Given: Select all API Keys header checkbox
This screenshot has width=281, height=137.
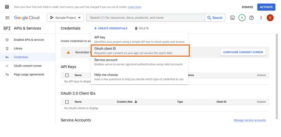Looking at the screenshot, I should [x=67, y=75].
